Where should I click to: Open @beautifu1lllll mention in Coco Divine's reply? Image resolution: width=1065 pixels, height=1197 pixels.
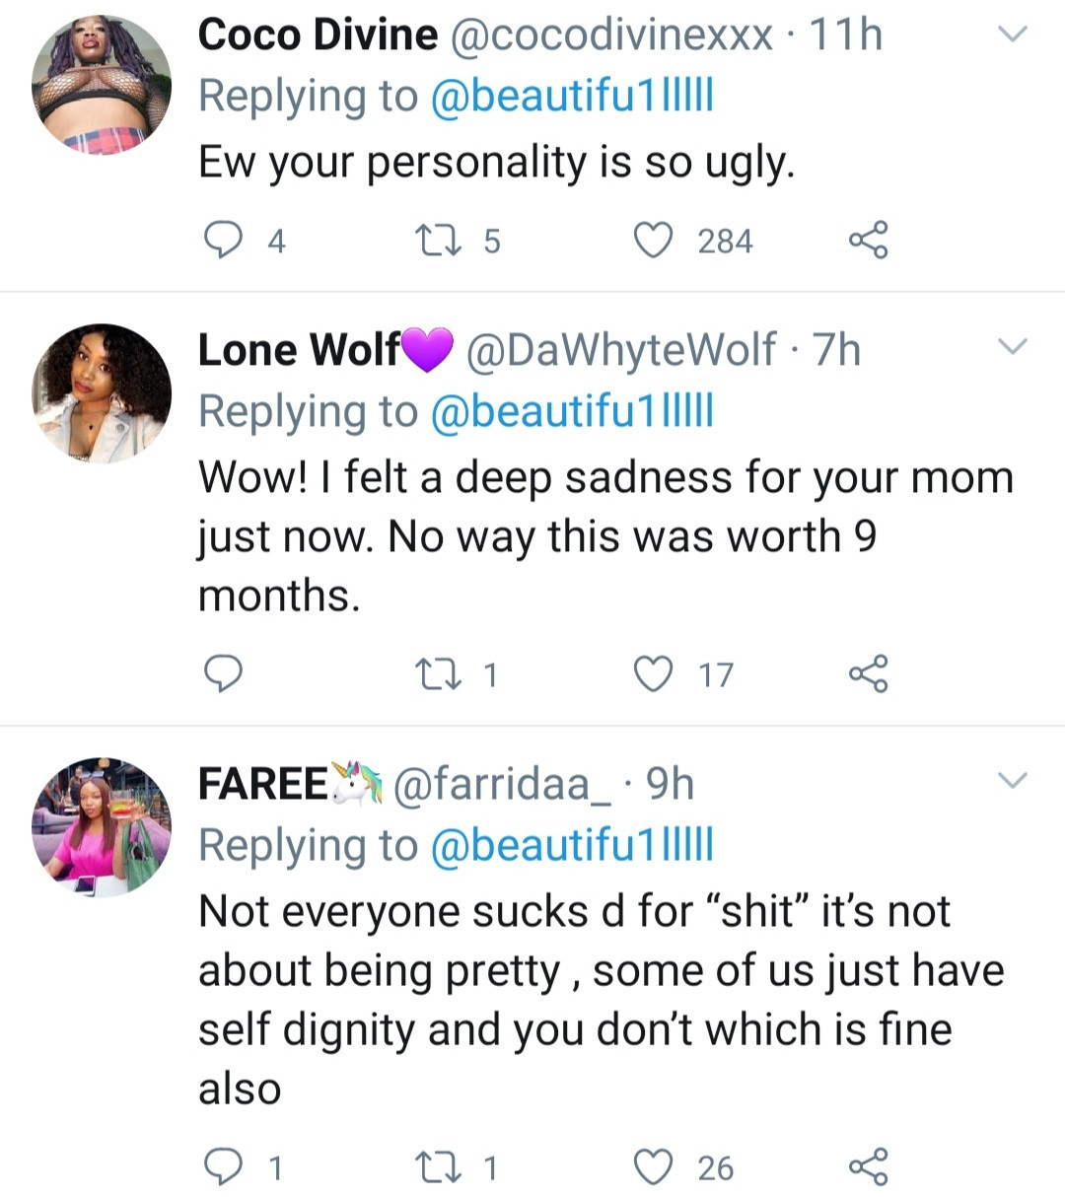[572, 97]
